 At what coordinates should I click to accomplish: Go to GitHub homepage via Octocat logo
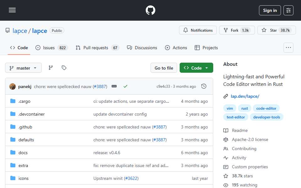[x=150, y=10]
